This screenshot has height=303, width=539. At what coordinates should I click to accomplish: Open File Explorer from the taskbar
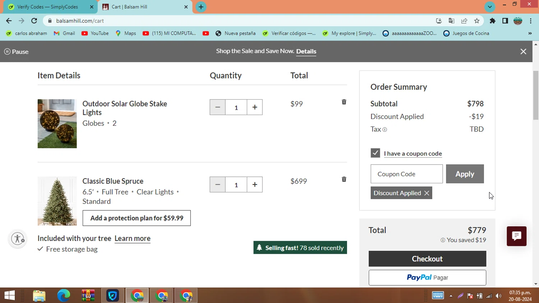click(39, 295)
